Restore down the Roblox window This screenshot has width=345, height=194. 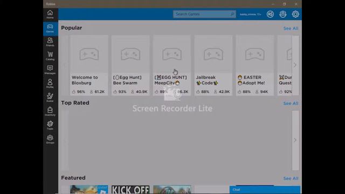tap(284, 4)
